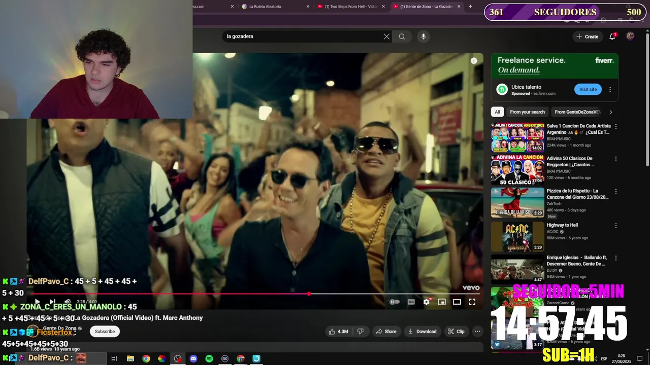Like the video (4.3M thumbs up)
The image size is (650, 365).
pos(338,332)
